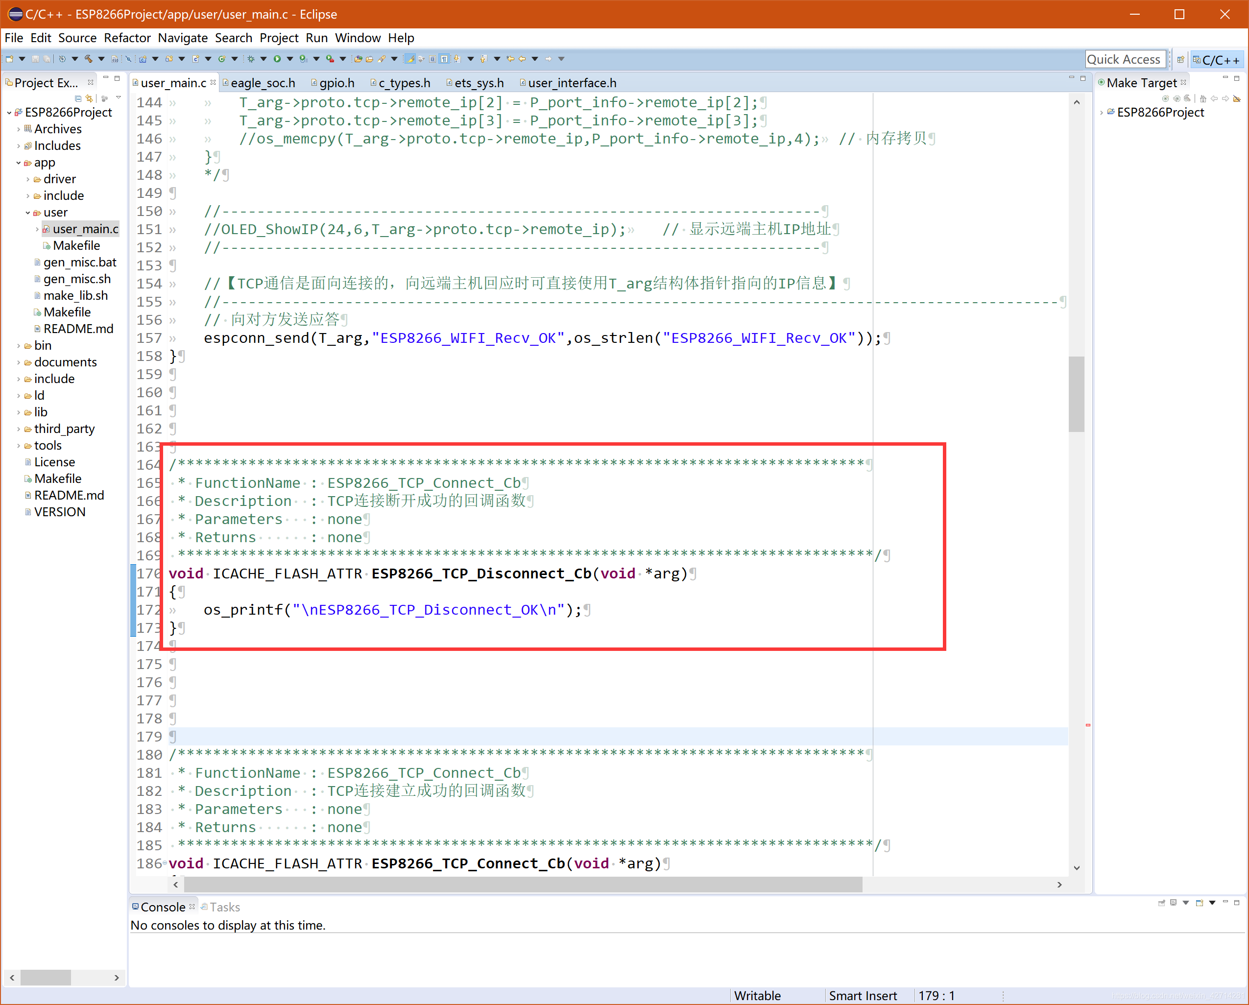Click the Open Perspective icon
The image size is (1249, 1005).
(1180, 60)
